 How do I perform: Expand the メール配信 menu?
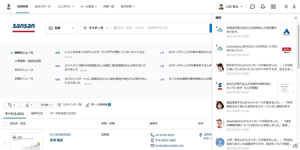[x=88, y=6]
